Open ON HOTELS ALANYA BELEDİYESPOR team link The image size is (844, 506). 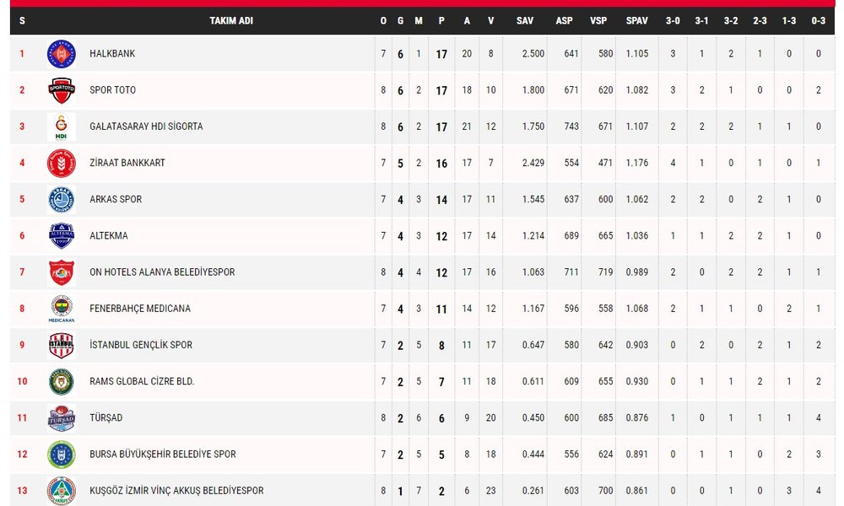[x=162, y=272]
